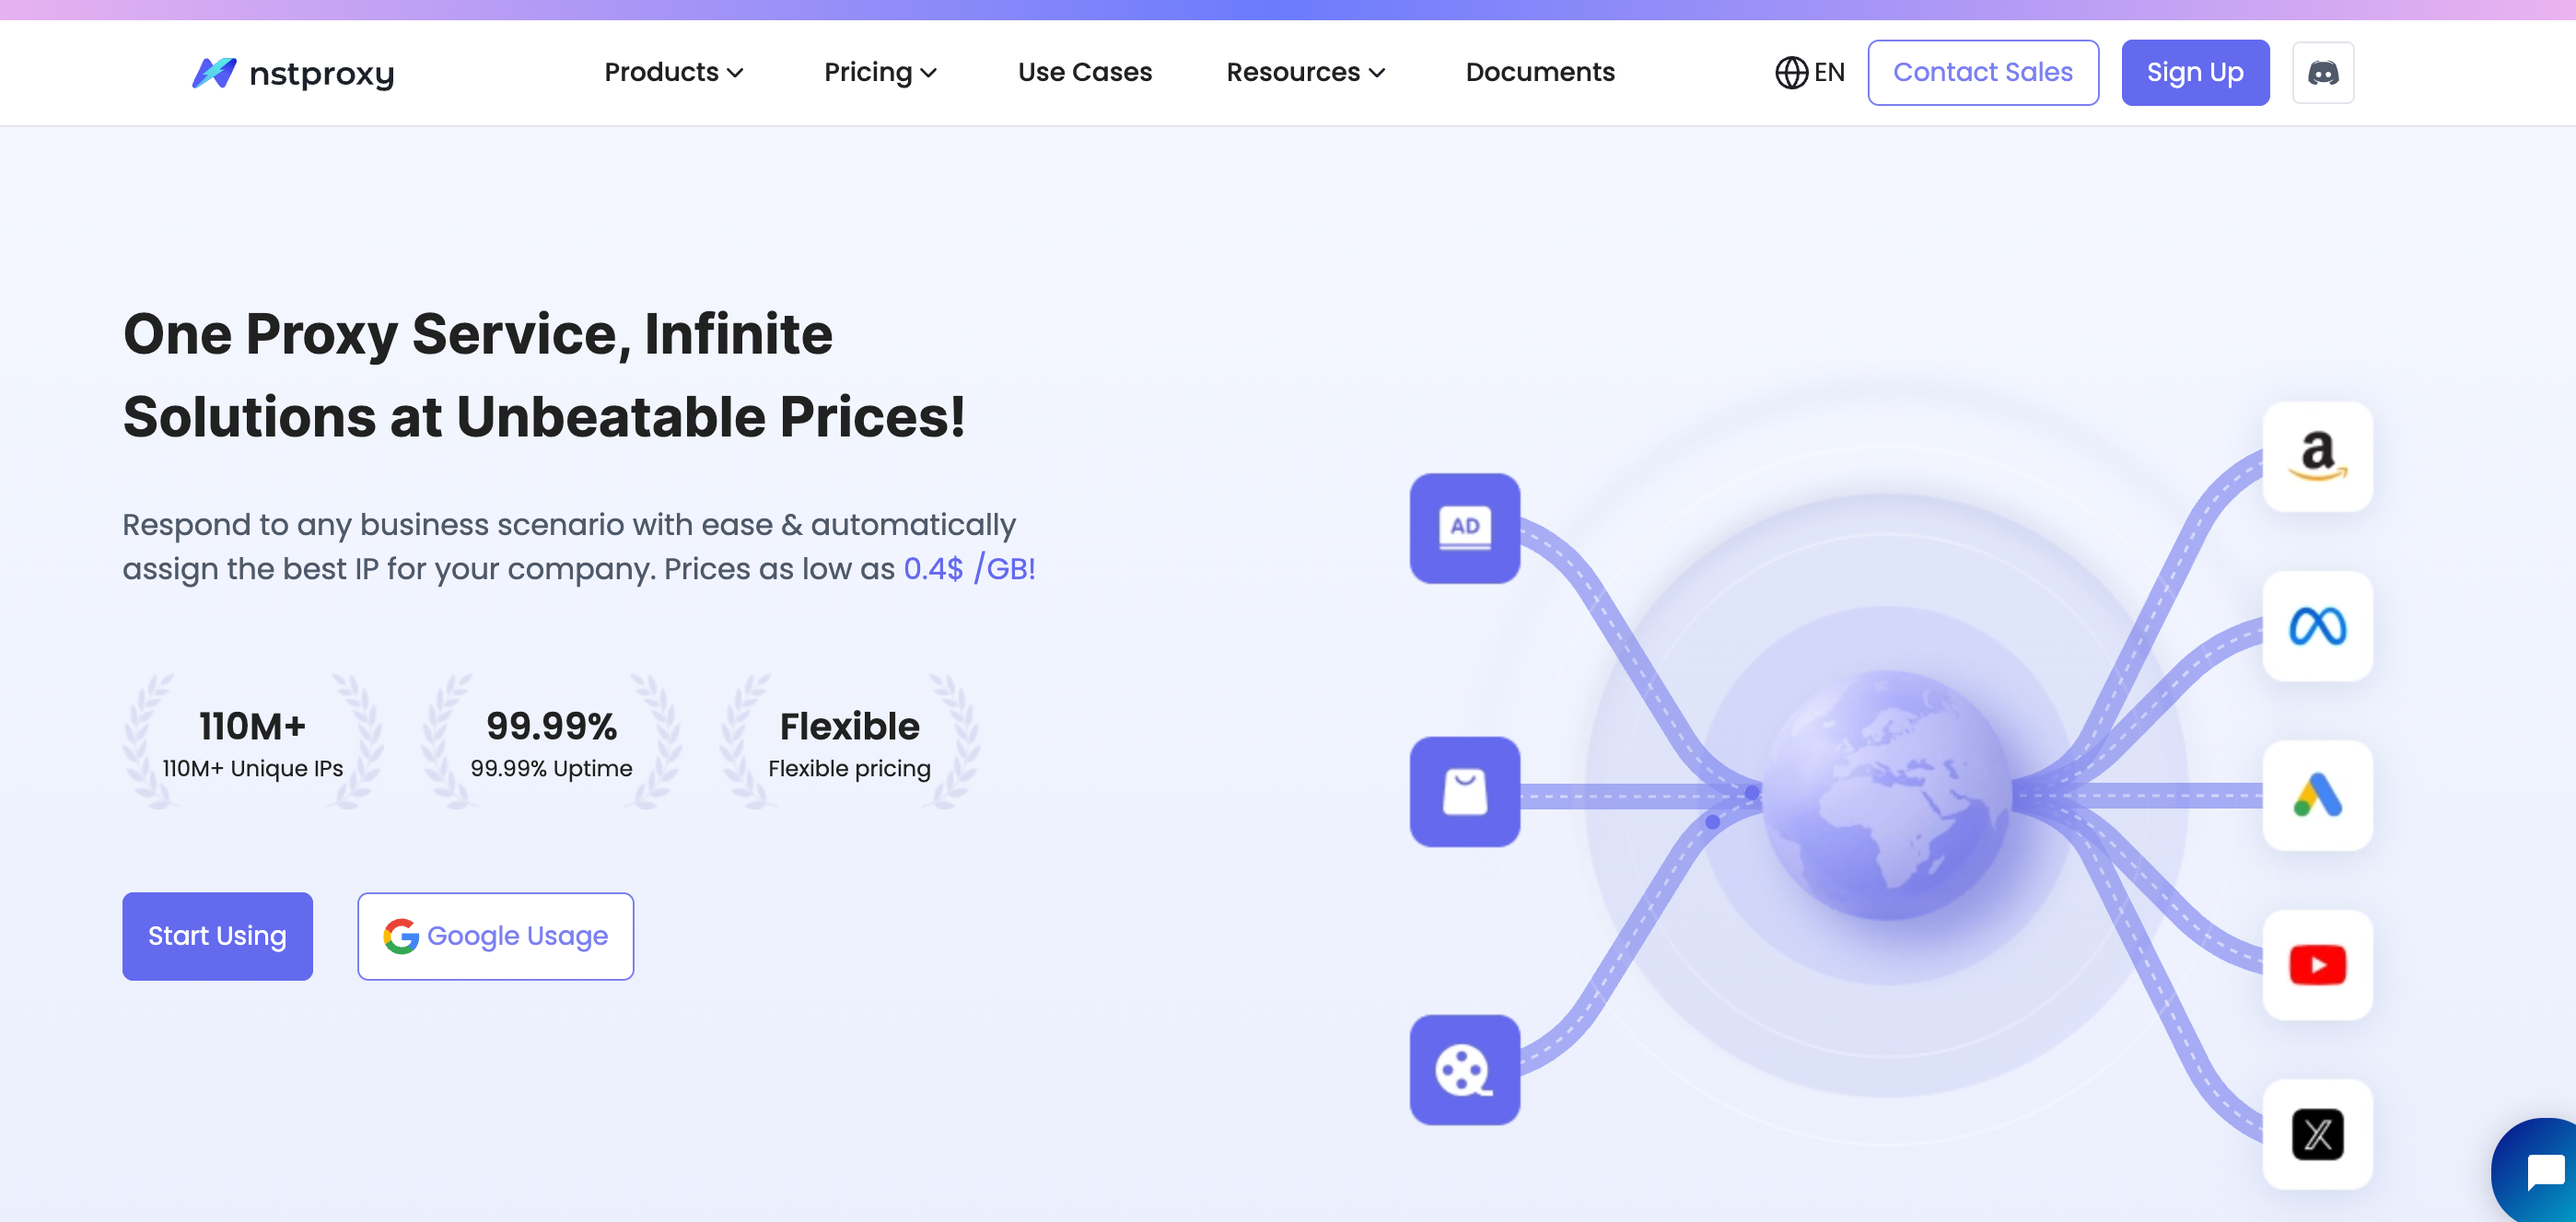Click the Amazon logo tile
Screen dimensions: 2576x1222
(2317, 456)
